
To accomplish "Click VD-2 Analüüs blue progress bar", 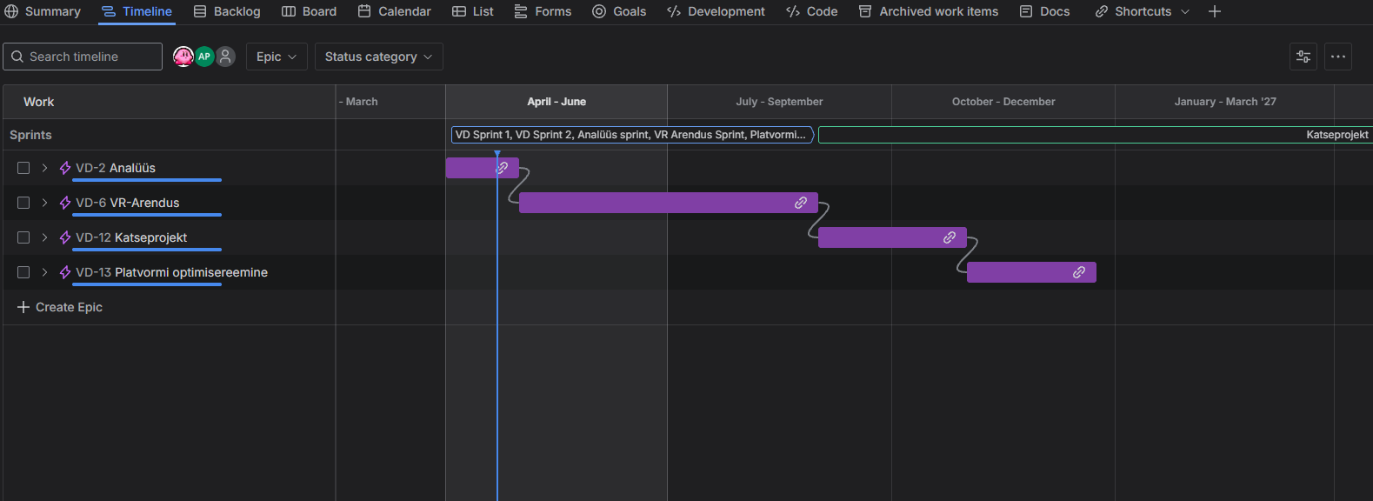I will (147, 180).
